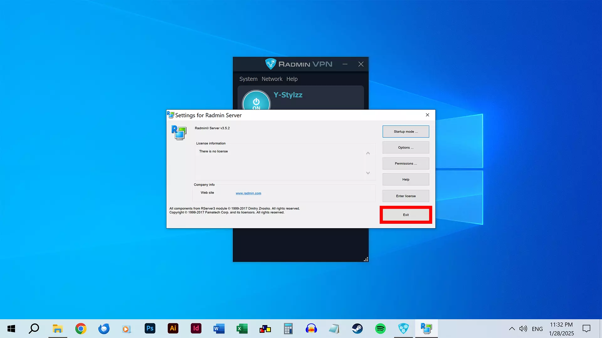
Task: Click the Radmin Server logo icon in dialog
Action: pyautogui.click(x=179, y=132)
